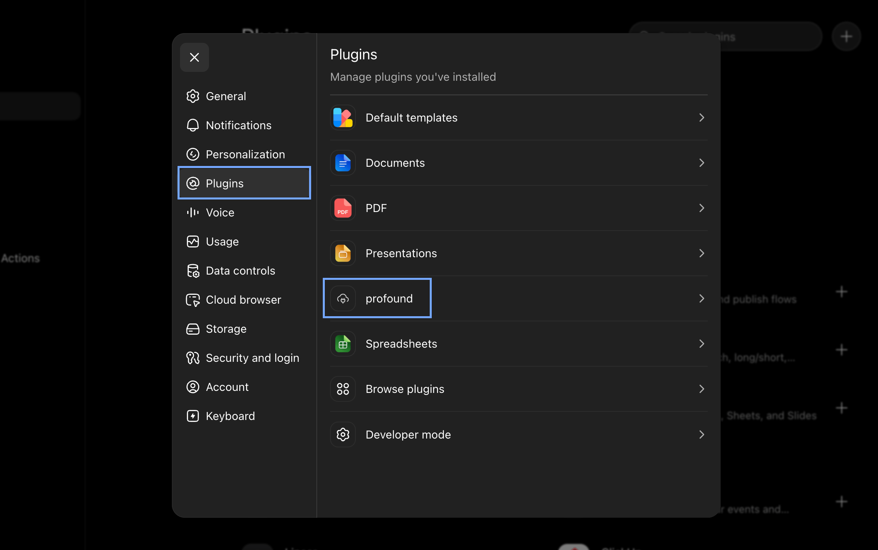Open Security and login settings
Image resolution: width=878 pixels, height=550 pixels.
(x=245, y=358)
